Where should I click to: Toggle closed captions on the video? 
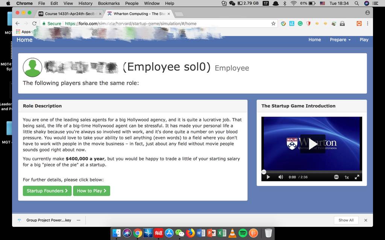click(336, 177)
